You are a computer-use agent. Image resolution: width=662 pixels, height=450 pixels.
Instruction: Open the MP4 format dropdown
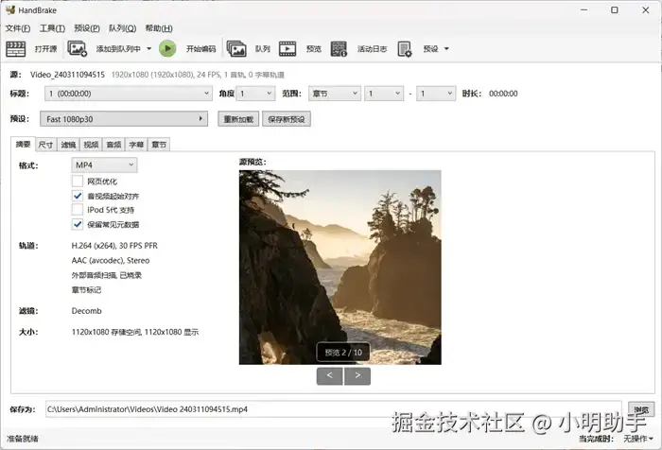pyautogui.click(x=104, y=165)
